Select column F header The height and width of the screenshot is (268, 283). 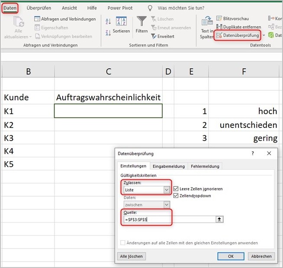coord(244,71)
